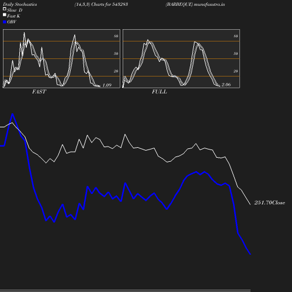Click the 50 level label in FAST chart

point(116,54)
